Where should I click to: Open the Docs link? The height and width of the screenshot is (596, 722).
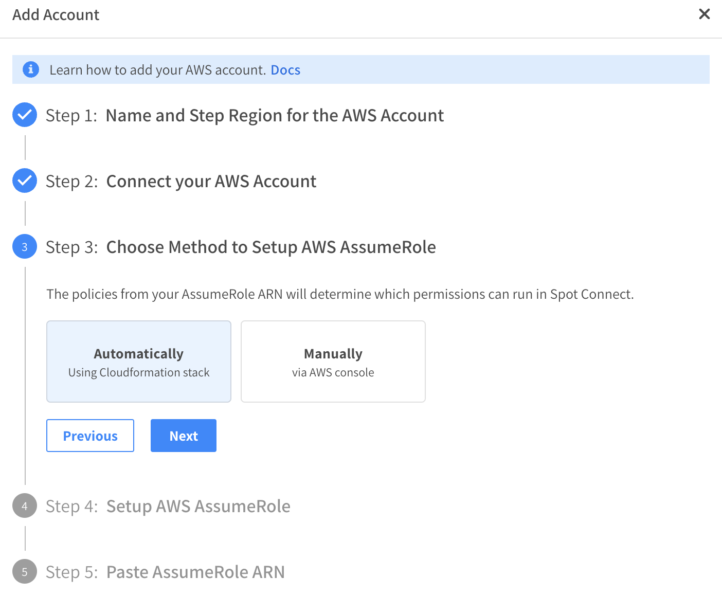[285, 70]
